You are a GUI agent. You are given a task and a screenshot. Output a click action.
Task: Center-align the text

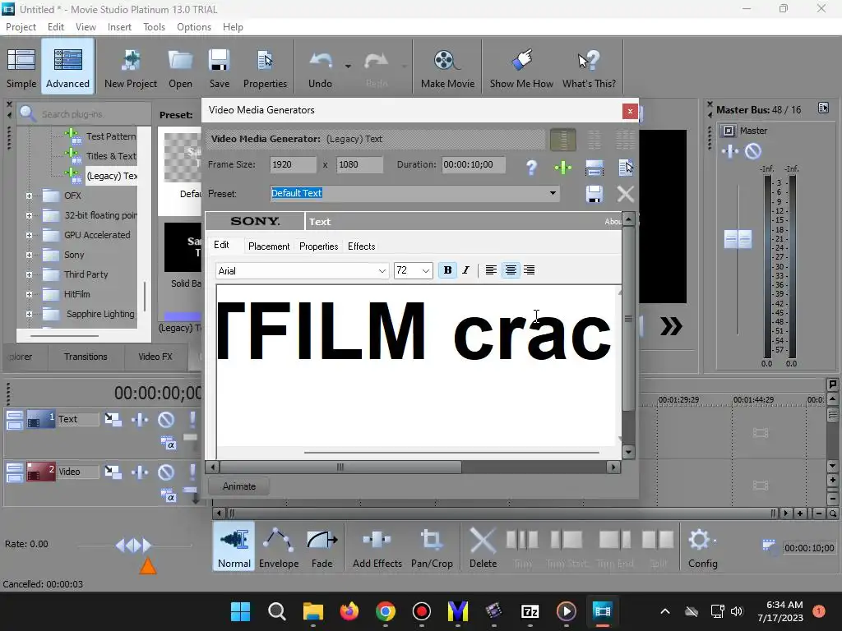pyautogui.click(x=511, y=269)
